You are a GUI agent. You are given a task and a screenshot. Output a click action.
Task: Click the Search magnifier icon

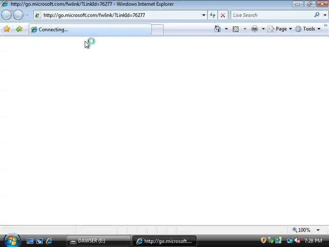(317, 15)
